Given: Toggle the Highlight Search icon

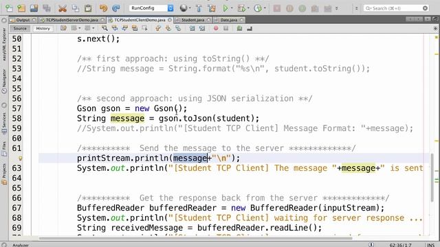Looking at the screenshot, I should [135, 28].
